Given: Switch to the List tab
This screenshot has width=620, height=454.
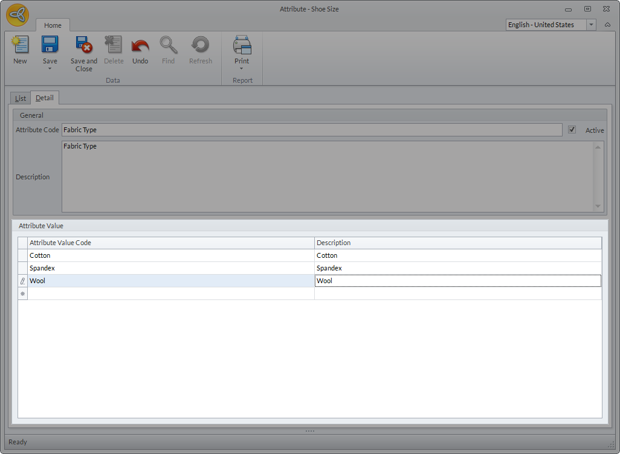Looking at the screenshot, I should coord(21,98).
